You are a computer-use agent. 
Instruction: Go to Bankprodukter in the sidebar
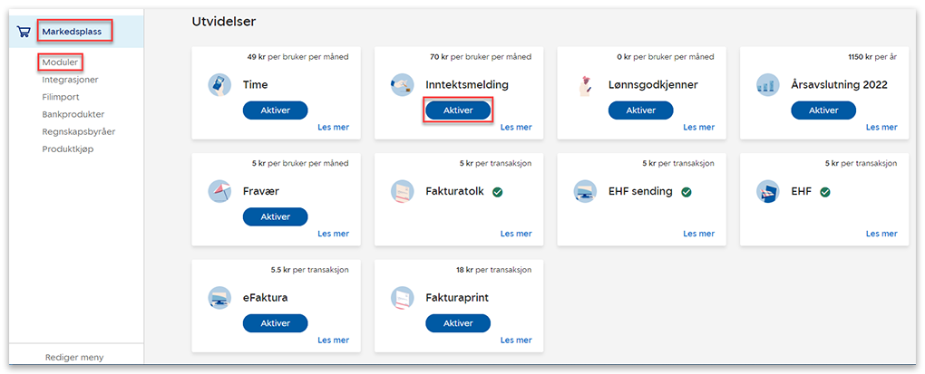pyautogui.click(x=73, y=114)
